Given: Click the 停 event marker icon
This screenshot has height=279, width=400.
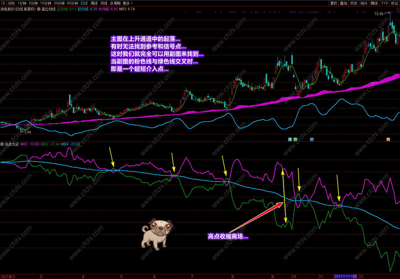Looking at the screenshot, I should coord(290,139).
